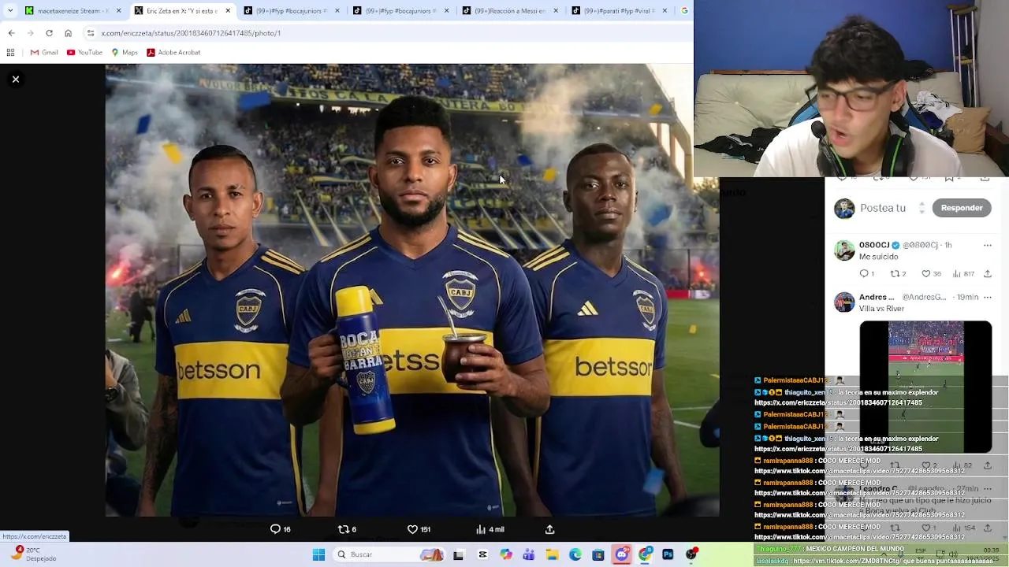Click the Responder button

click(x=962, y=208)
